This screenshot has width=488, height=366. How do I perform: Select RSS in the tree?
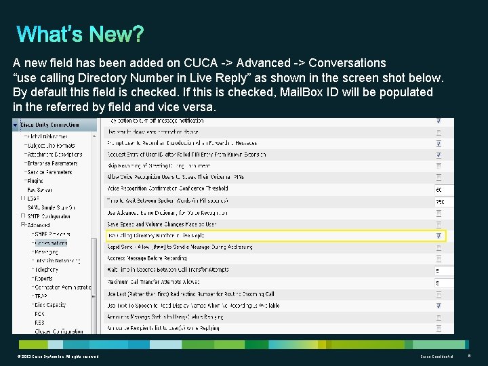(39, 323)
